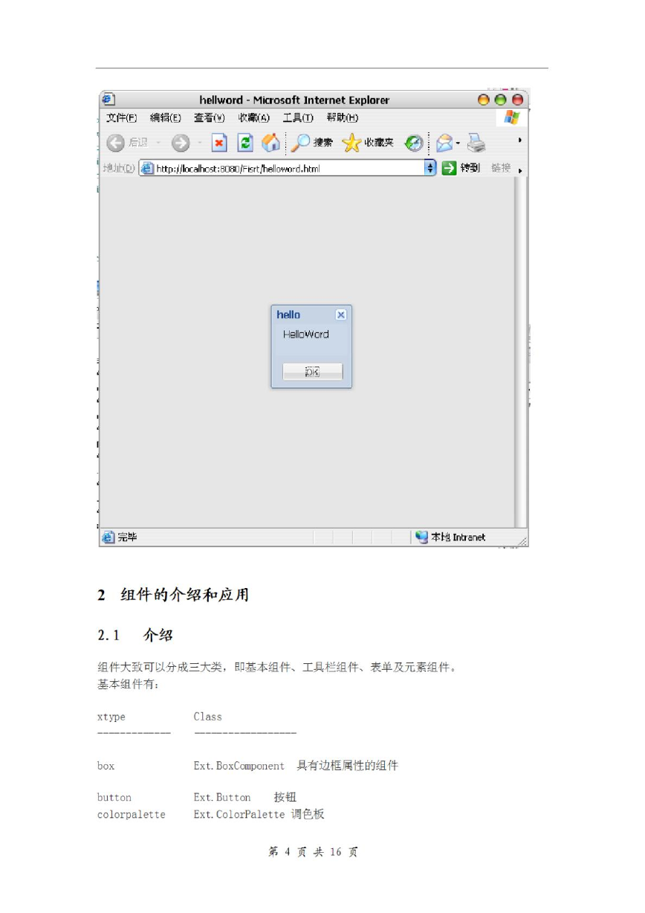Refresh the page with green arrows icon
The height and width of the screenshot is (913, 645).
click(x=244, y=143)
